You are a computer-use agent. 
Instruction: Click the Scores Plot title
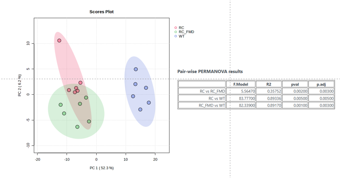[x=101, y=12]
